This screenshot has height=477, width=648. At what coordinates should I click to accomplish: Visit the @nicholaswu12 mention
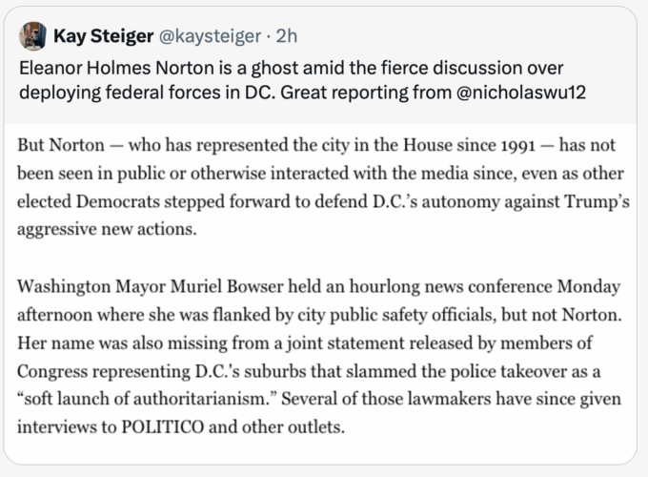pyautogui.click(x=521, y=93)
